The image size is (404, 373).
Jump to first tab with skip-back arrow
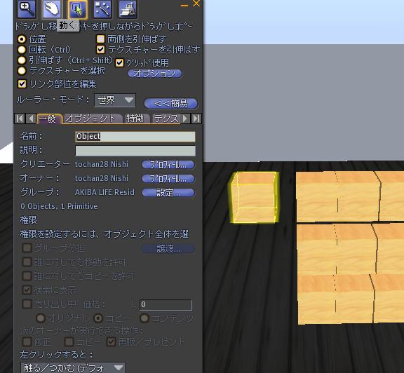(x=20, y=118)
